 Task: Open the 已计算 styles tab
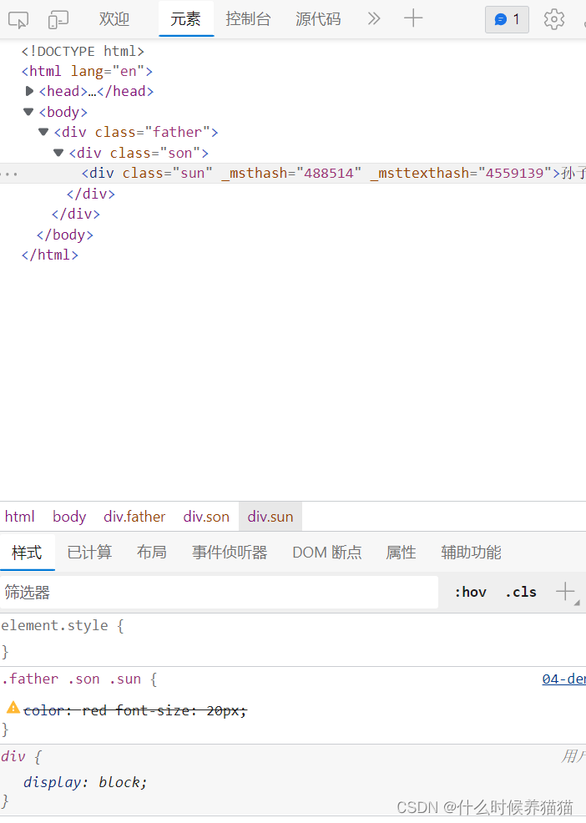coord(88,552)
